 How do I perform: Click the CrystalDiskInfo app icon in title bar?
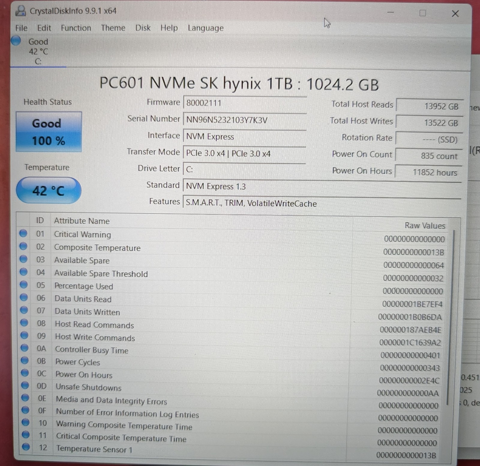(21, 11)
